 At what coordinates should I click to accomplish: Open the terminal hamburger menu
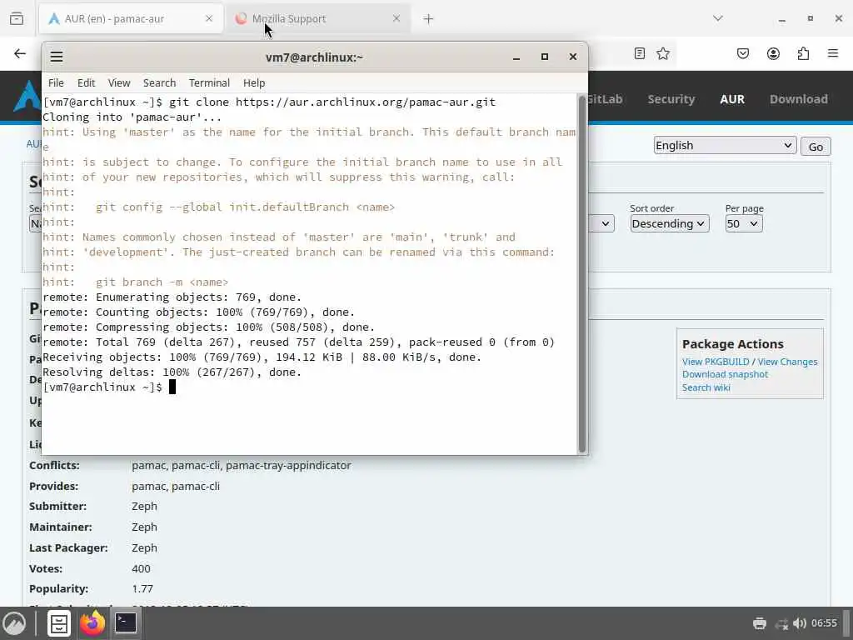coord(57,57)
